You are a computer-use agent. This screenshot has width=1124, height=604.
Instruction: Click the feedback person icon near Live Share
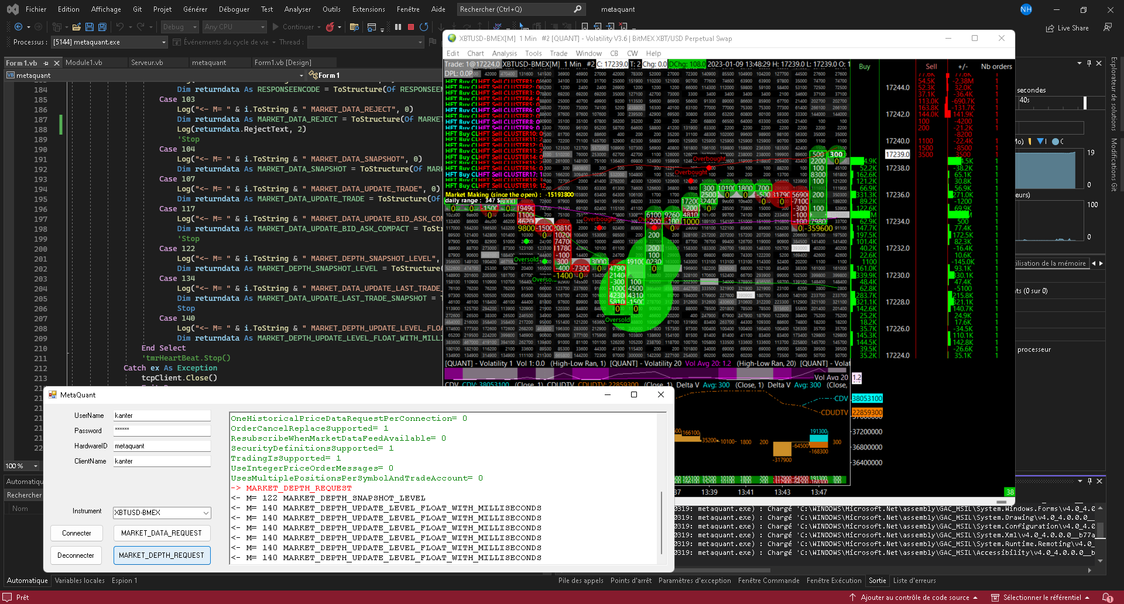coord(1107,28)
